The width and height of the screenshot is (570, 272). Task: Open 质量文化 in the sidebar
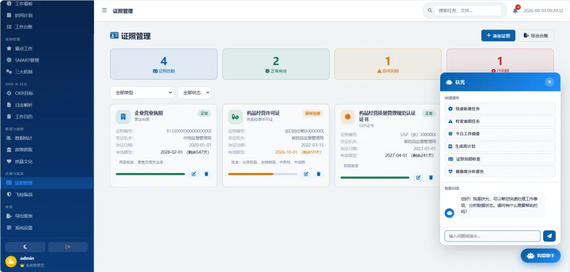pos(46,161)
